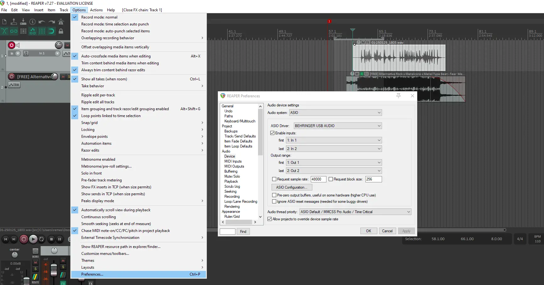This screenshot has width=544, height=285.
Task: Open Project Settings info icon
Action: 33,22
